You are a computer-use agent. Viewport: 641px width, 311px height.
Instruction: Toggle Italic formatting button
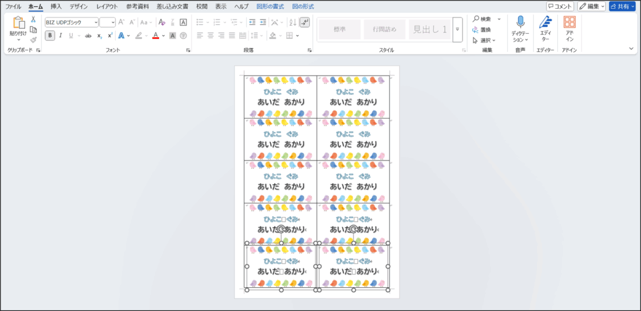point(61,36)
